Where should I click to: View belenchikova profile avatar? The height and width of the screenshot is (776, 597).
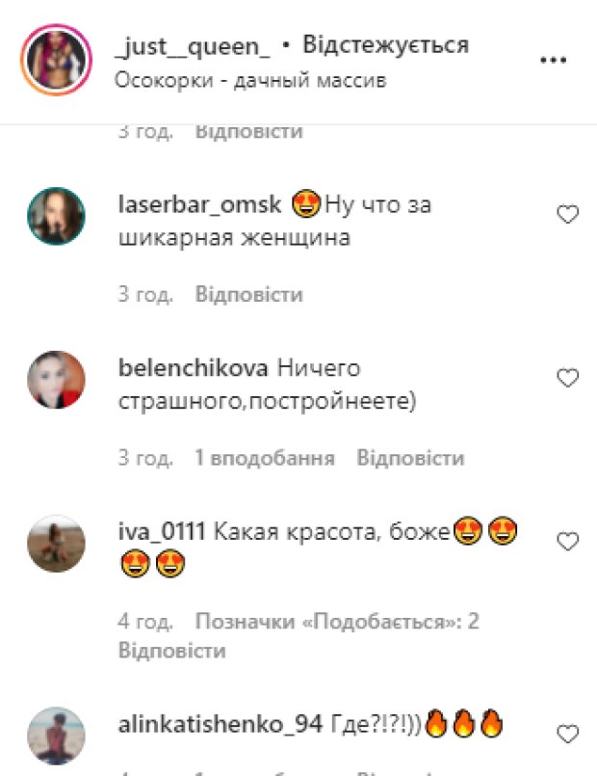(57, 380)
